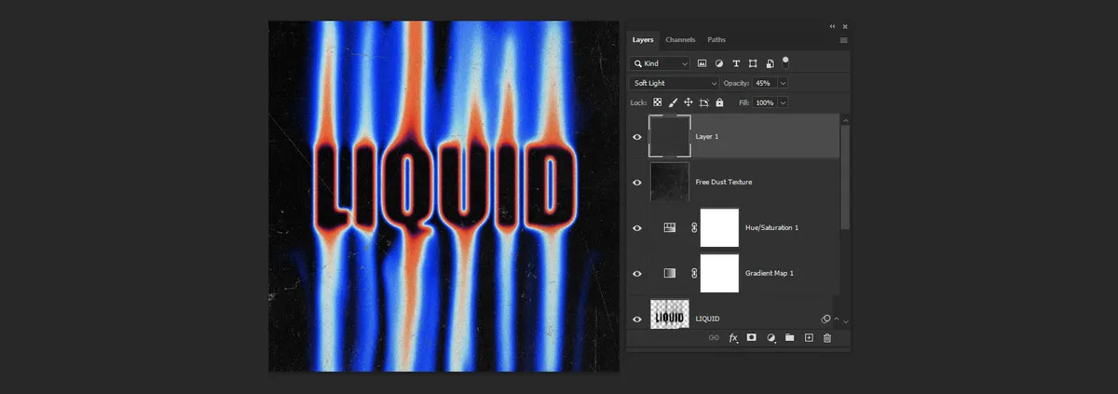1118x394 pixels.
Task: Toggle the layer filtering switch
Action: (x=785, y=62)
